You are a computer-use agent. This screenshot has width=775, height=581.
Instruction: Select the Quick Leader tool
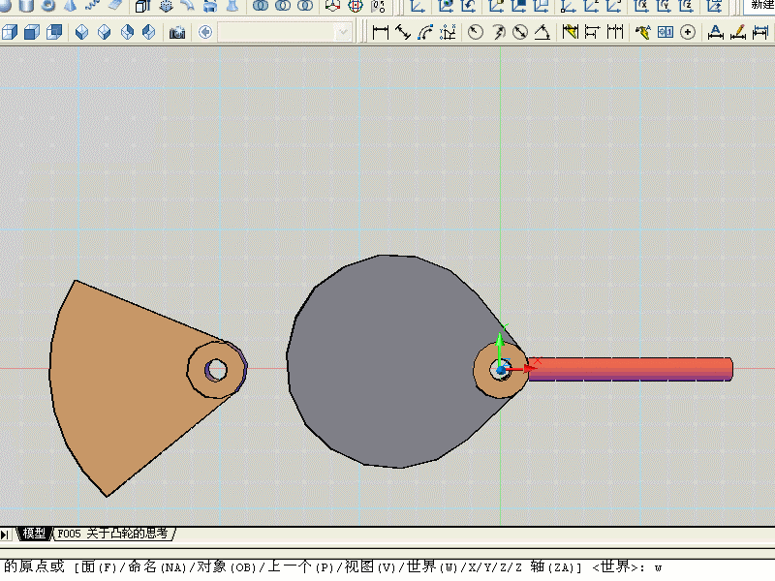click(642, 32)
